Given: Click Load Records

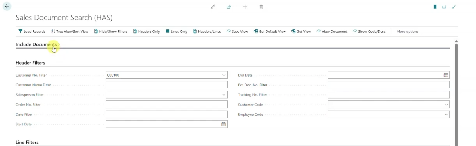Looking at the screenshot, I should 32,31.
